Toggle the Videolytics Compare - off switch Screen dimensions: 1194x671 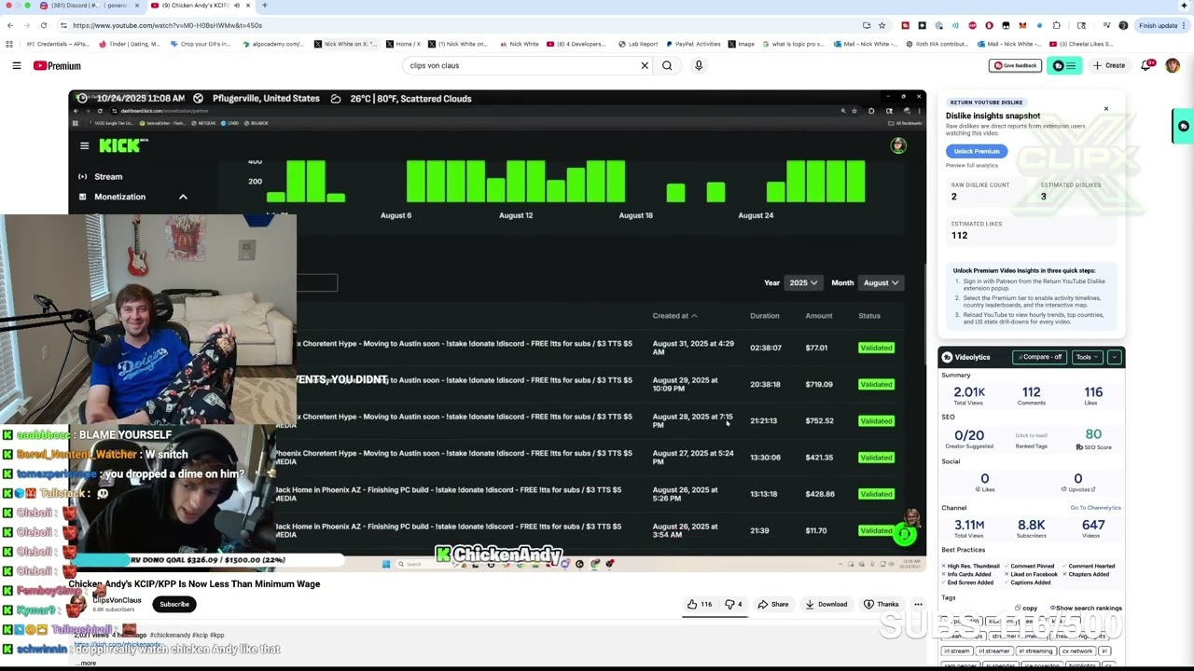[1041, 357]
